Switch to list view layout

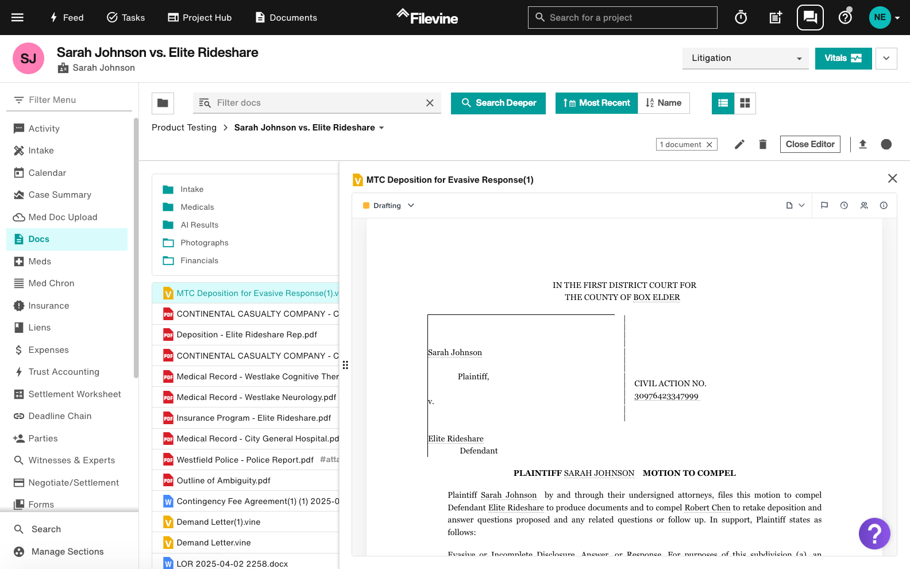(x=723, y=103)
